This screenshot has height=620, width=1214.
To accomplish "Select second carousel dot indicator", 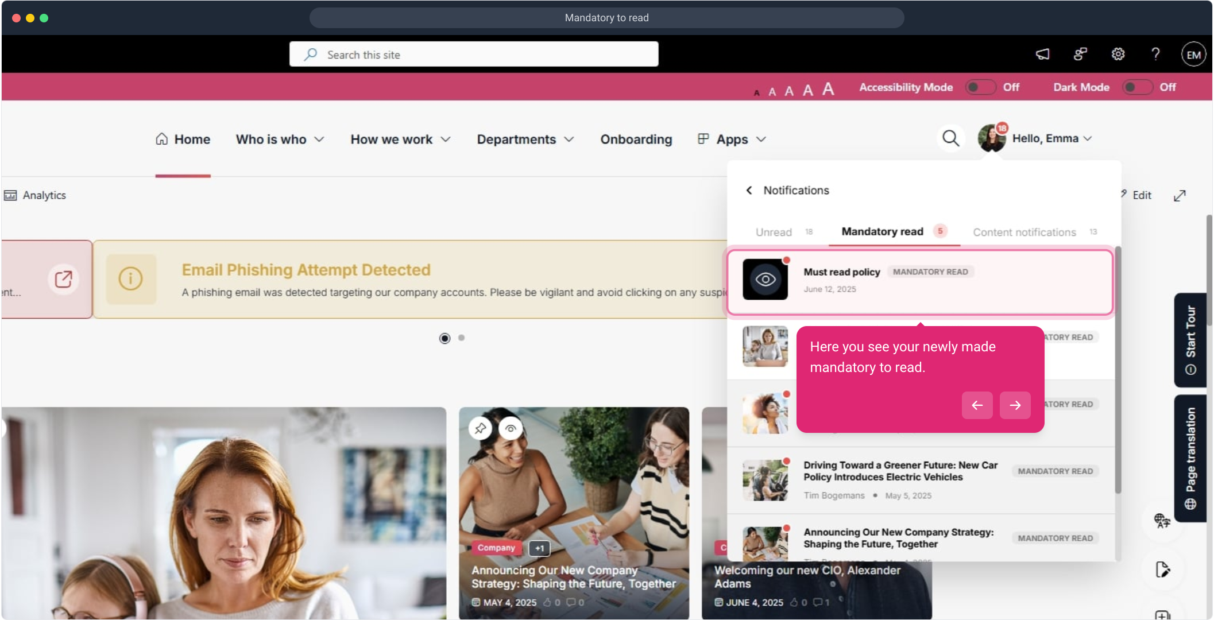I will pos(461,338).
